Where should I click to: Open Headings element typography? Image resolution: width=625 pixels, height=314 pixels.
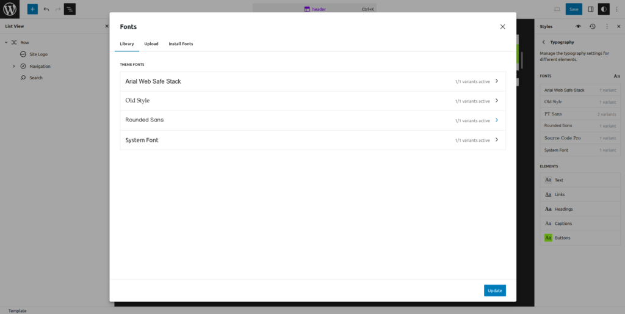click(580, 209)
